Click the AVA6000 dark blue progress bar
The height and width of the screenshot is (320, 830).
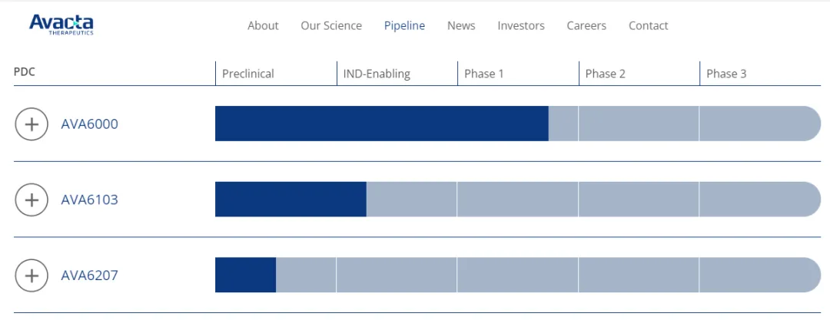pos(381,124)
